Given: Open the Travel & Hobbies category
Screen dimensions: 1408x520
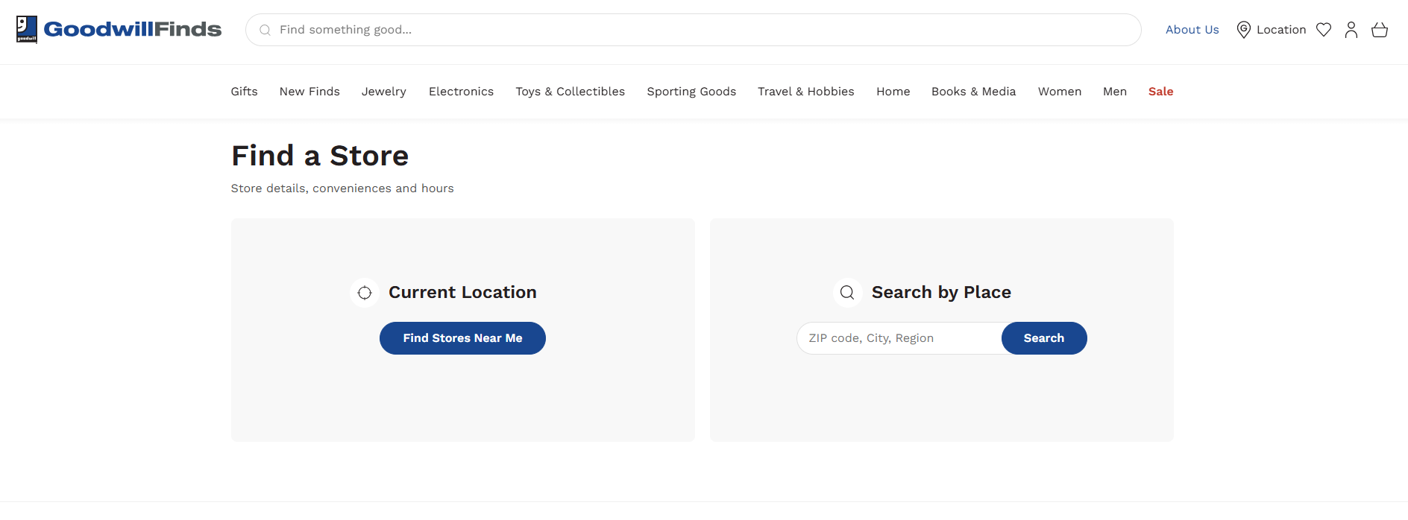Looking at the screenshot, I should coord(806,92).
